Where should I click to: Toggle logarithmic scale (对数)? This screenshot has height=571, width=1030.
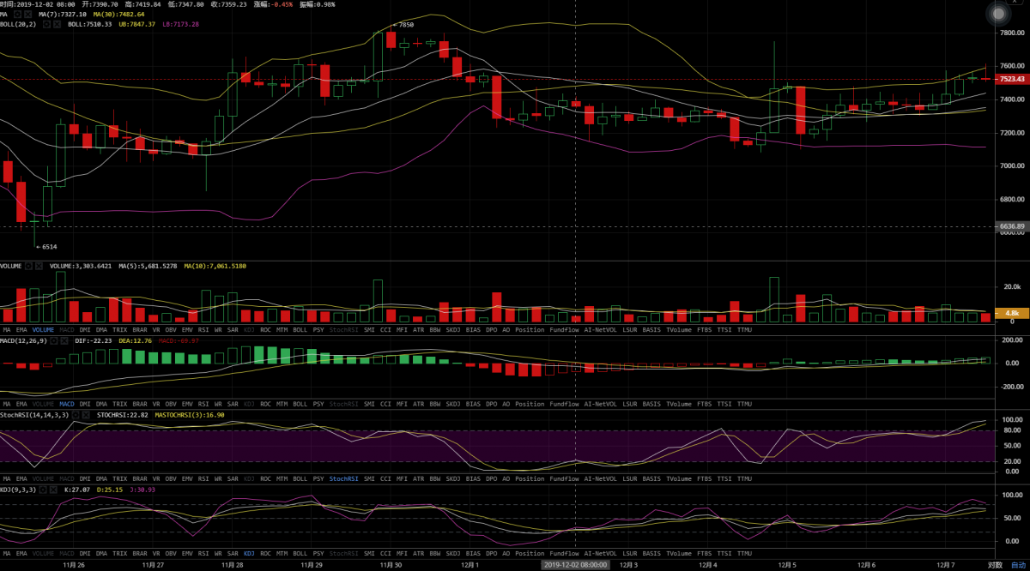(994, 565)
